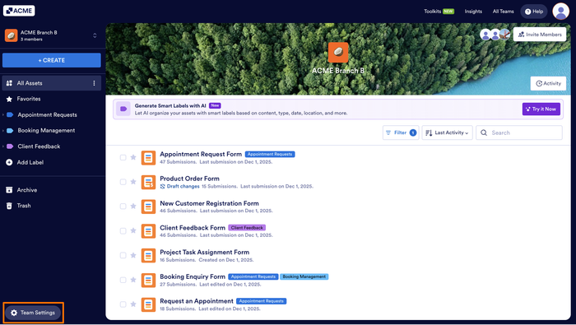Click the Project Task Assignment Form icon

tap(148, 256)
